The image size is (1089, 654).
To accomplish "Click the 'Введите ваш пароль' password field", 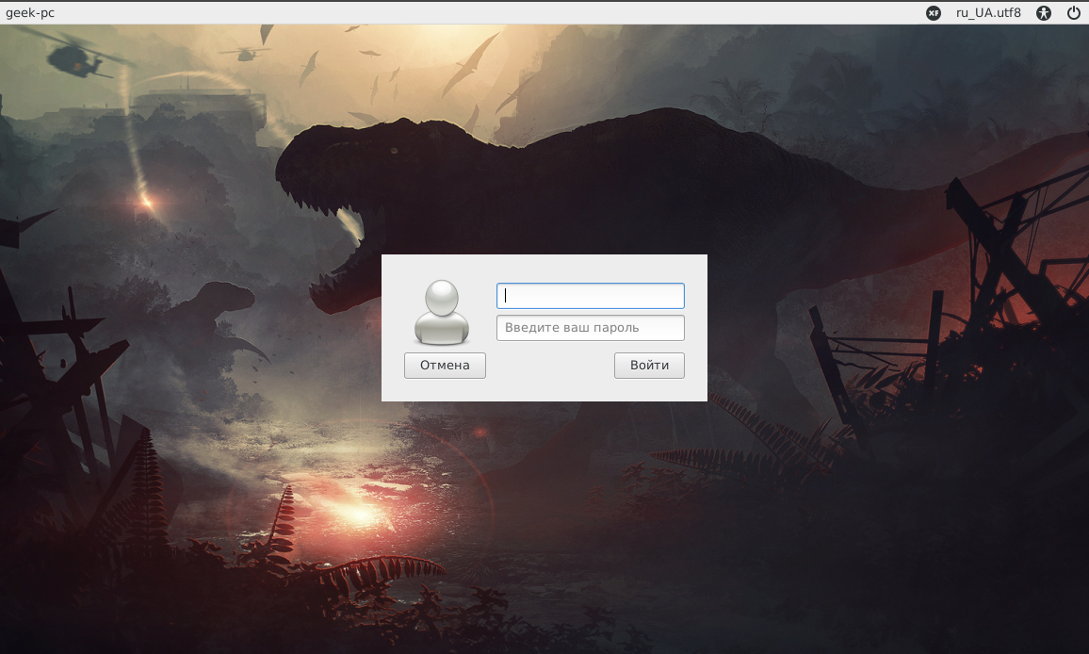I will pyautogui.click(x=590, y=328).
